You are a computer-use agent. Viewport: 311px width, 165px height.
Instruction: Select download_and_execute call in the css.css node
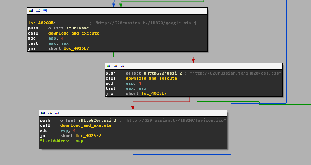(151, 78)
